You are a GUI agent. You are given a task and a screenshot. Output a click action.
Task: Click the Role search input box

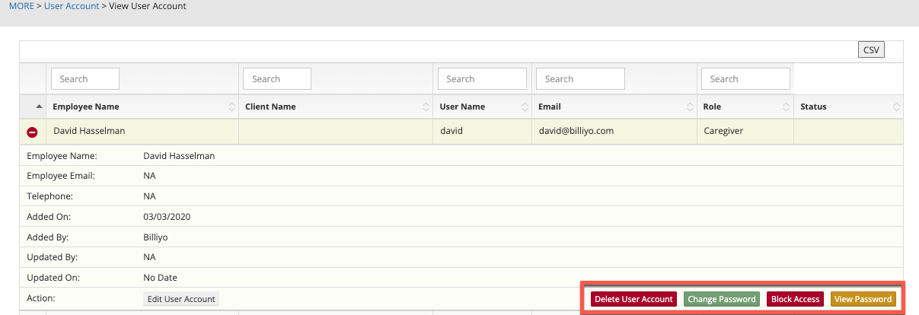point(745,79)
